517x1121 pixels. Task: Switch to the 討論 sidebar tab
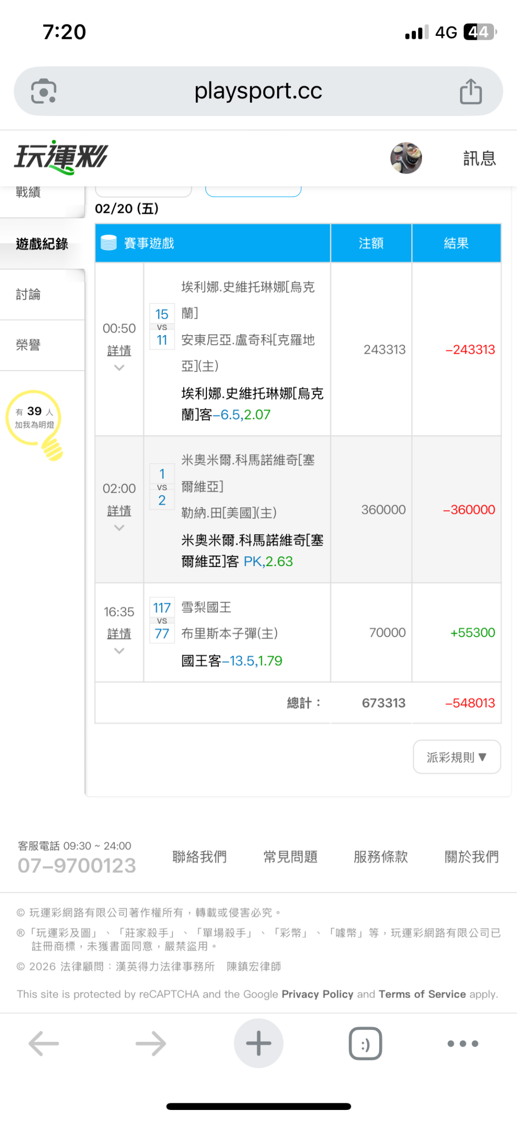click(29, 294)
